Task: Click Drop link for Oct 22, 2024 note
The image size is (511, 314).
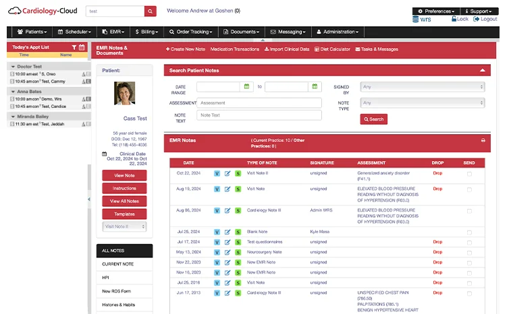Action: pyautogui.click(x=437, y=173)
